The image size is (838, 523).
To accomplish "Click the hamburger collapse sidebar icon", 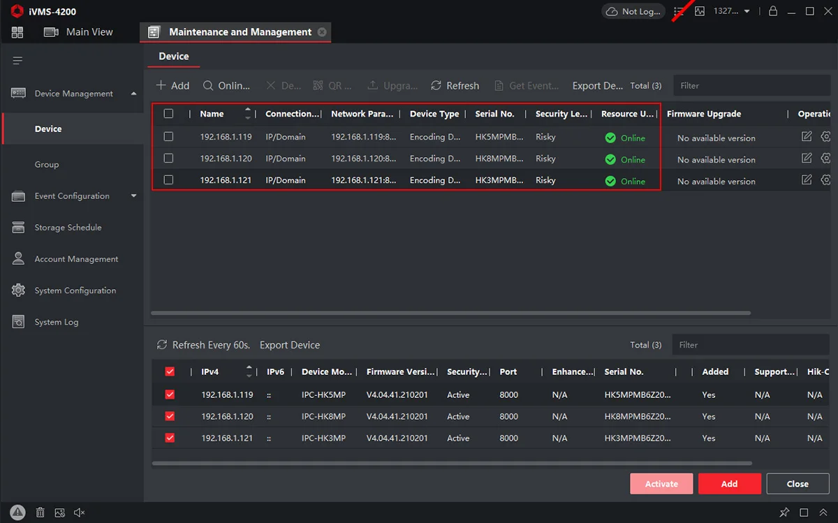I will click(17, 61).
